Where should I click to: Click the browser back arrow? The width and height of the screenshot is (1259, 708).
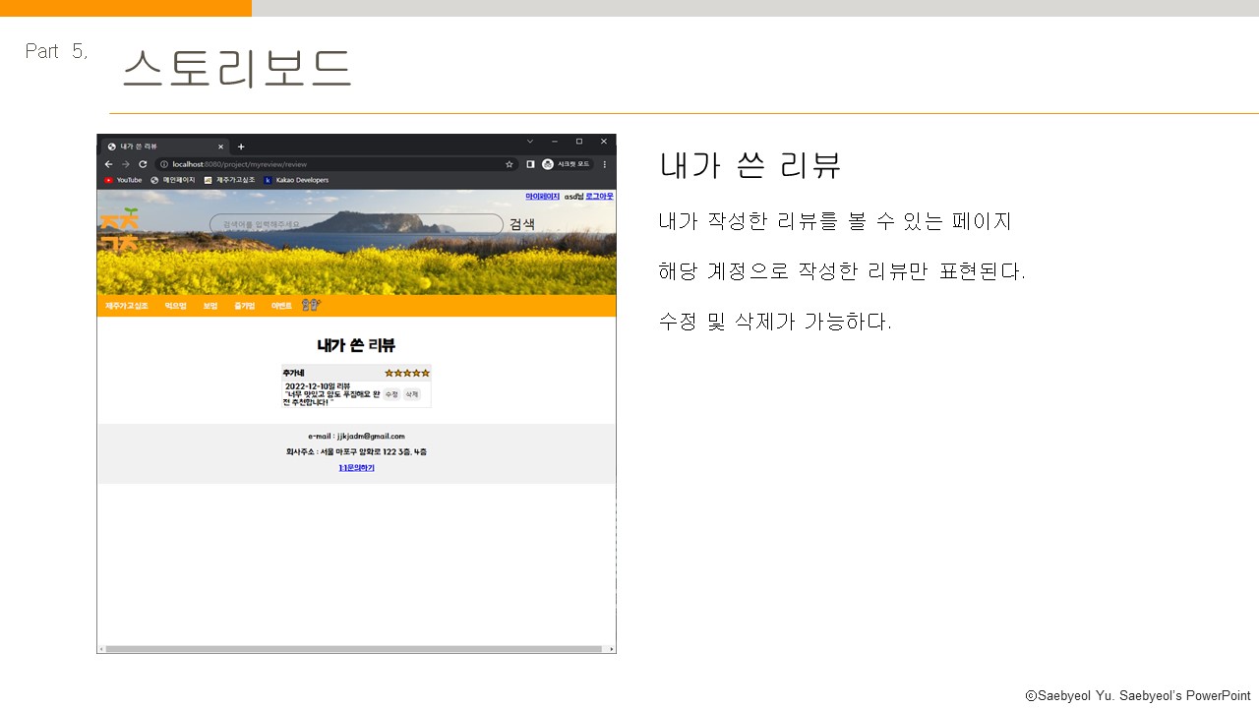pos(108,164)
